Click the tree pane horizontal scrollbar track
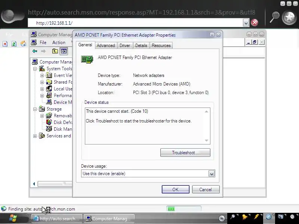Viewport: 299px width, 224px height. pos(55,184)
